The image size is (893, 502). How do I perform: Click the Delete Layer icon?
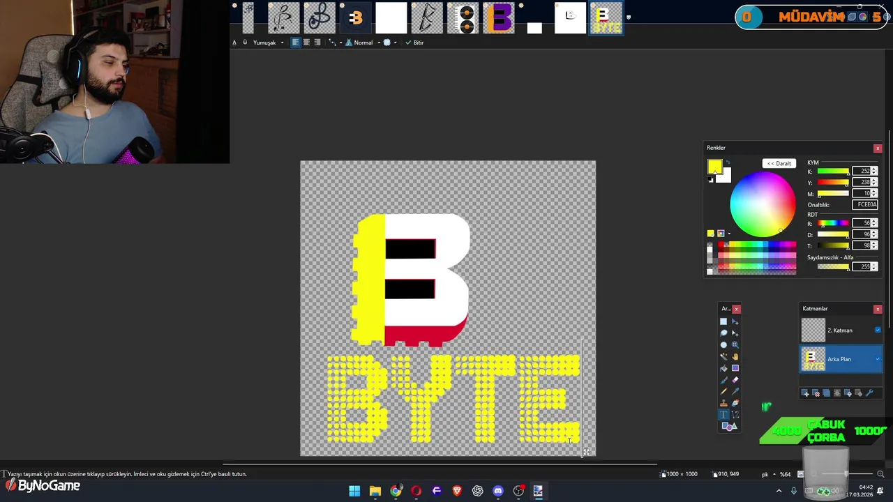point(816,393)
